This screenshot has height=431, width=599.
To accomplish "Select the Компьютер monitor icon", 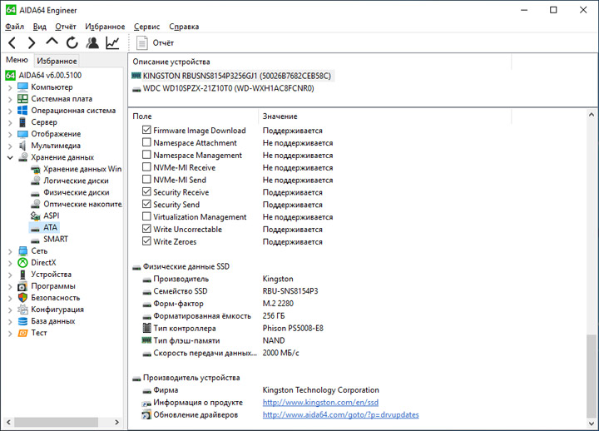I will click(22, 87).
